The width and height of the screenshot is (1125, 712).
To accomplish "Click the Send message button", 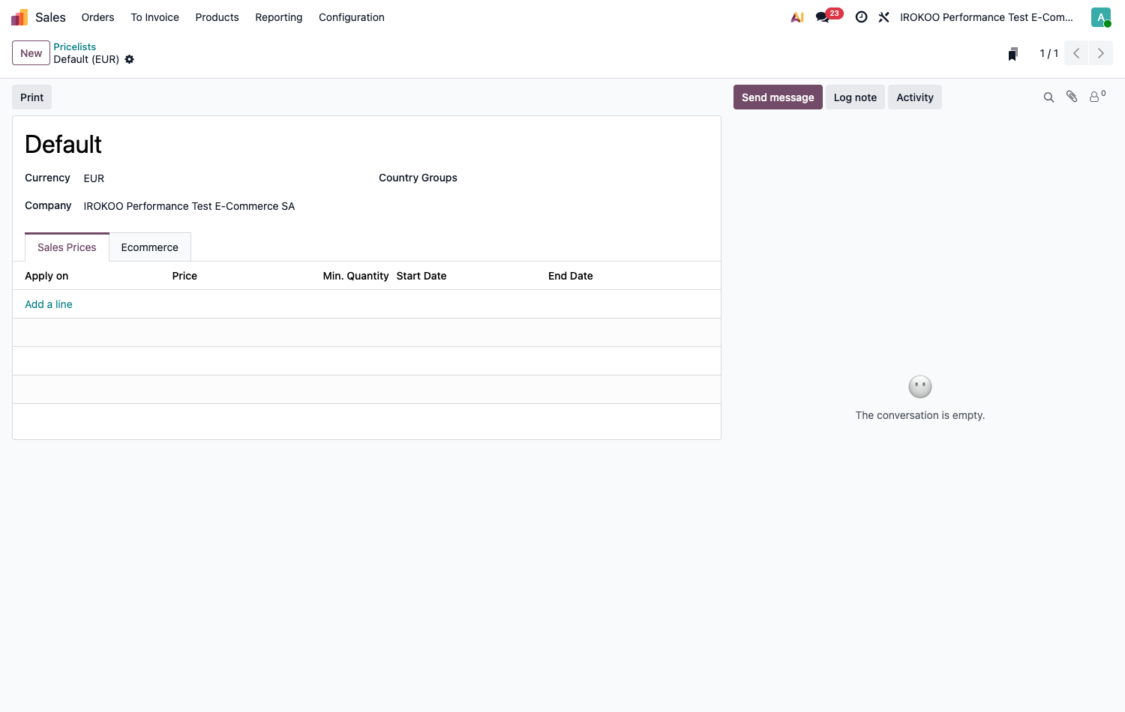I will point(778,97).
